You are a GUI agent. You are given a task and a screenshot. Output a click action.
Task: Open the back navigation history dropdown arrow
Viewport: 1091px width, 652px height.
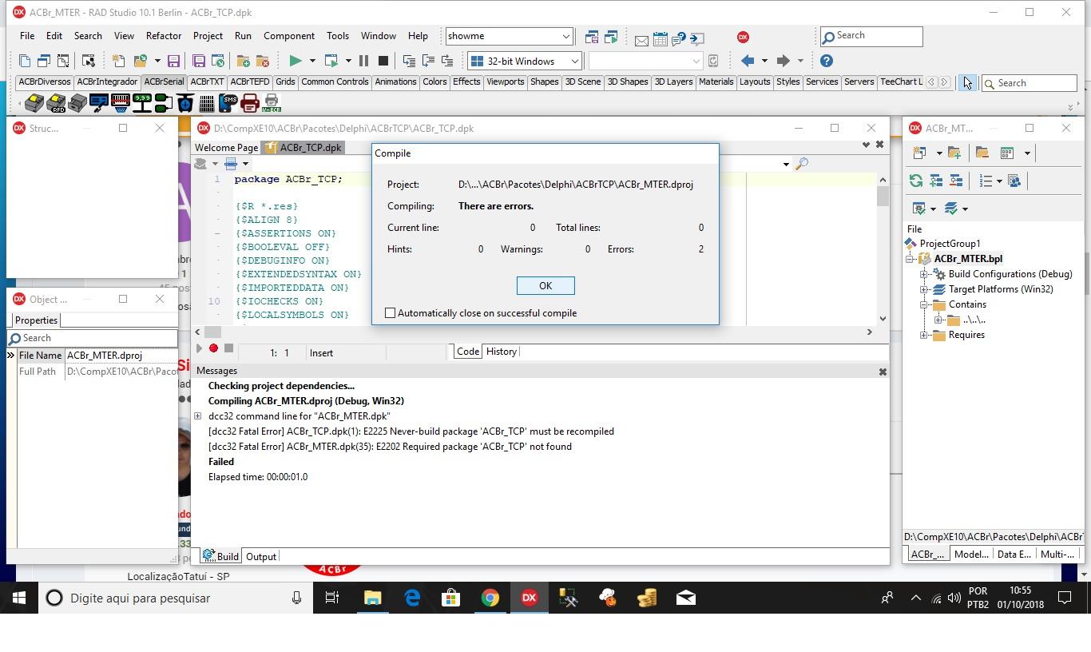coord(764,61)
